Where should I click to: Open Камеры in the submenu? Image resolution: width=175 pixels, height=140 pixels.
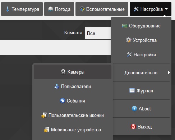(73, 72)
